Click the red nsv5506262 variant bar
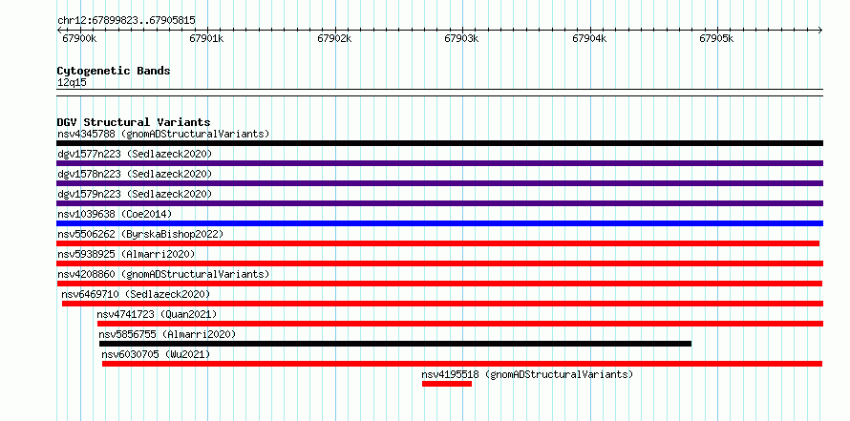Image resolution: width=850 pixels, height=421 pixels. (x=438, y=243)
